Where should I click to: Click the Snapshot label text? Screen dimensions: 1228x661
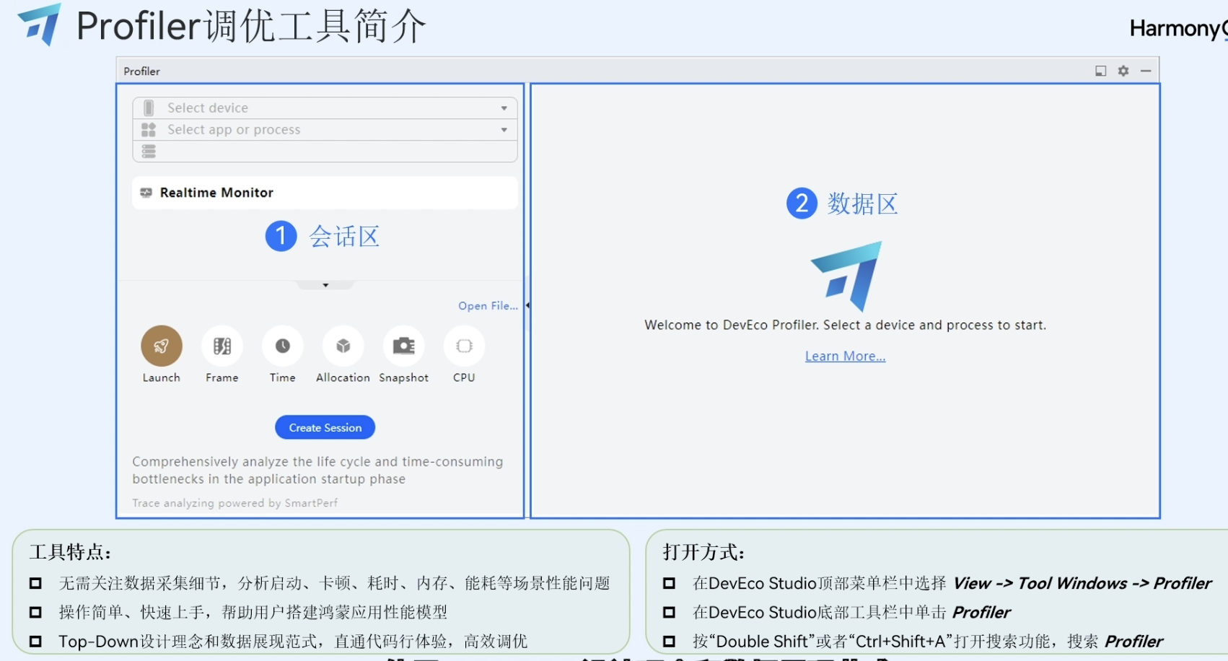click(403, 377)
